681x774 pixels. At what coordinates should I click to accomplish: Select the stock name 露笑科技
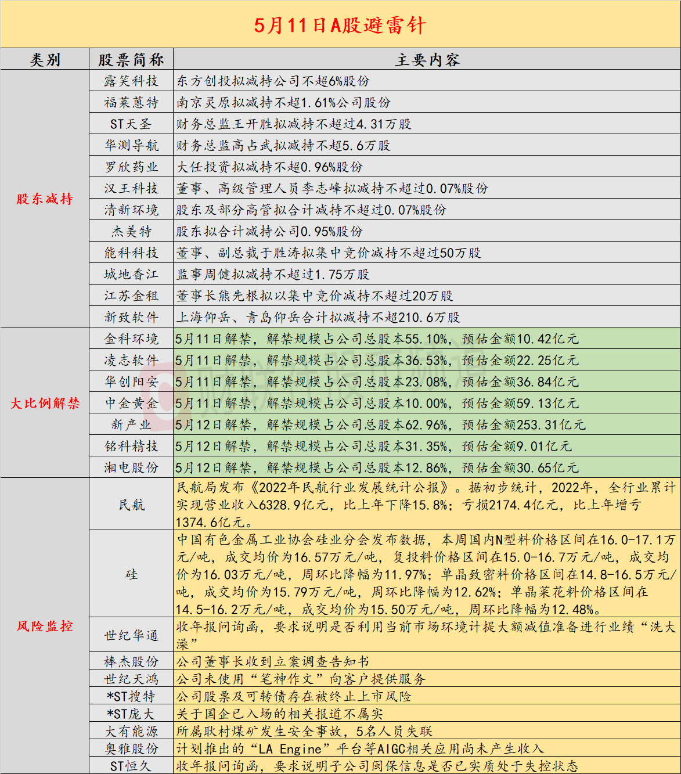(131, 81)
